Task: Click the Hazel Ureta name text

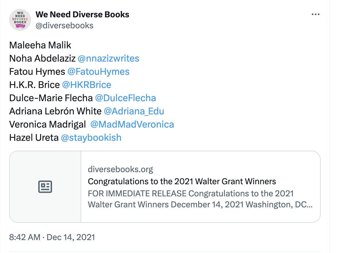Action: coord(34,137)
